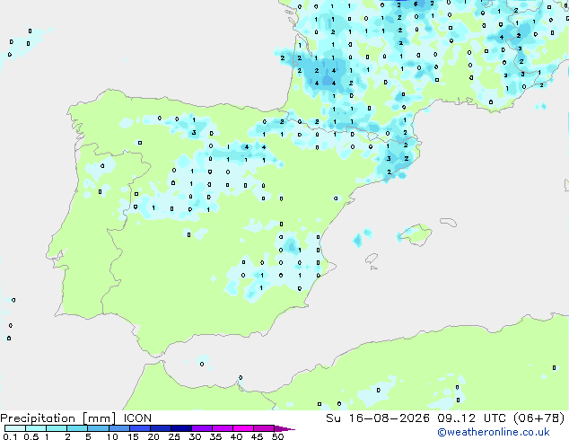Select the 35–40 mm legend swatch

click(x=222, y=428)
